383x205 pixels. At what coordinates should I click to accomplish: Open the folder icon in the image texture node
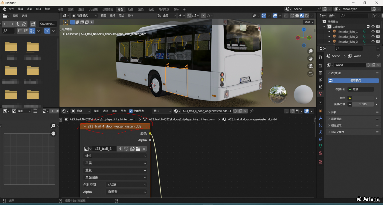point(138,149)
